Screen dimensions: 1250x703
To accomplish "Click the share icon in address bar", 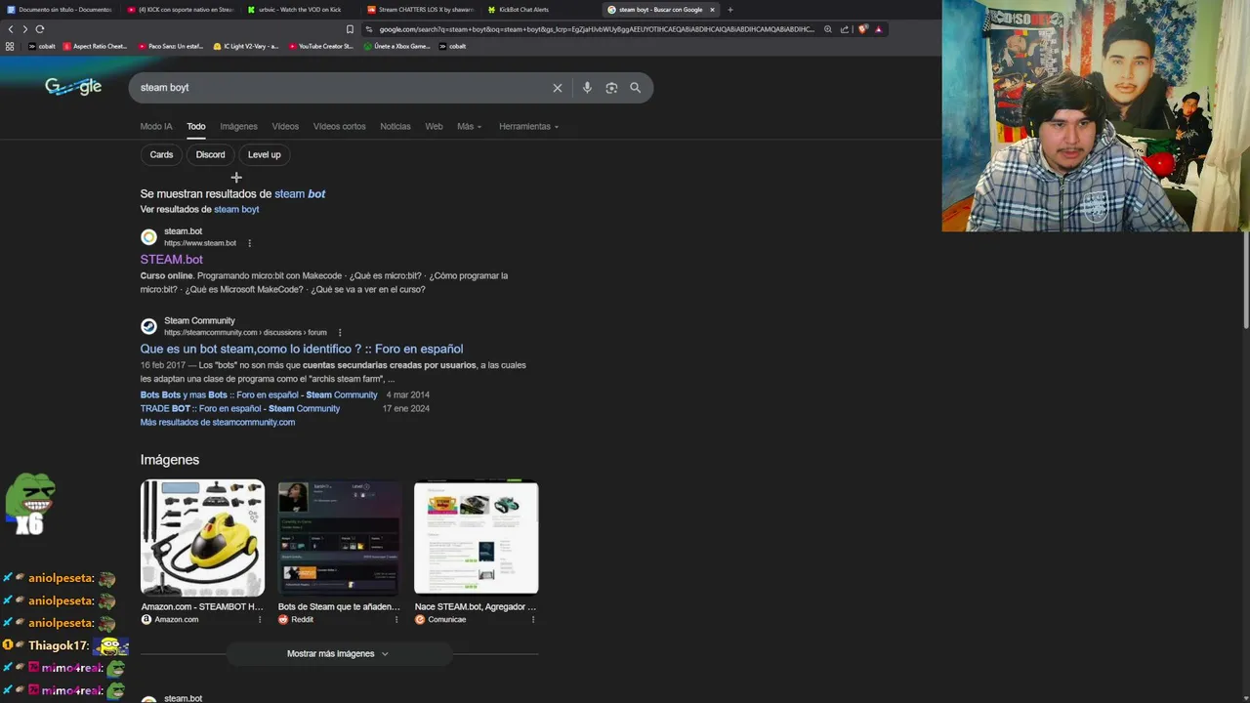I will 845,29.
